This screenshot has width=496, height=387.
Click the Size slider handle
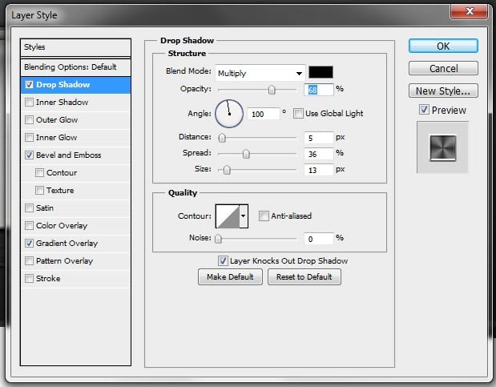point(227,170)
